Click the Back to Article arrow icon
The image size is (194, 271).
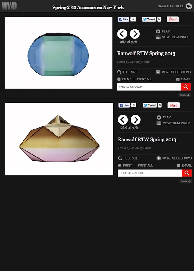tap(189, 6)
